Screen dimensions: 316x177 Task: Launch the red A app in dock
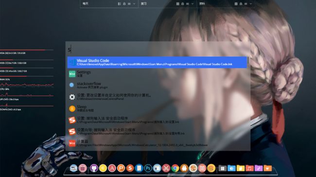112,168
